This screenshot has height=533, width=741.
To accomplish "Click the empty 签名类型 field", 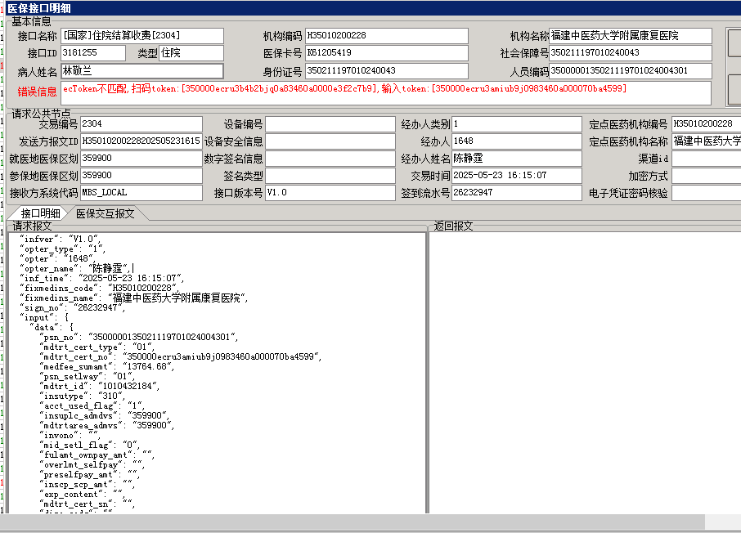I will click(x=330, y=175).
